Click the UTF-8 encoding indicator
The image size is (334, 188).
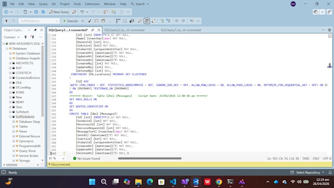click(327, 159)
